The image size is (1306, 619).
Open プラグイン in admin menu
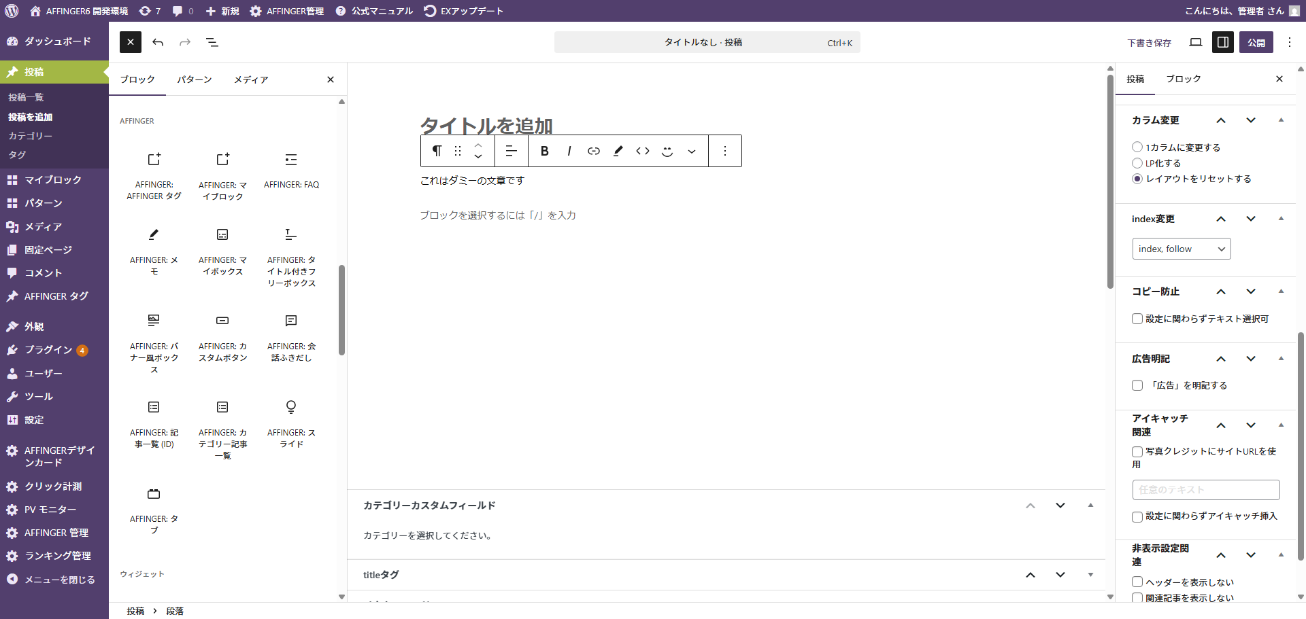(x=54, y=350)
